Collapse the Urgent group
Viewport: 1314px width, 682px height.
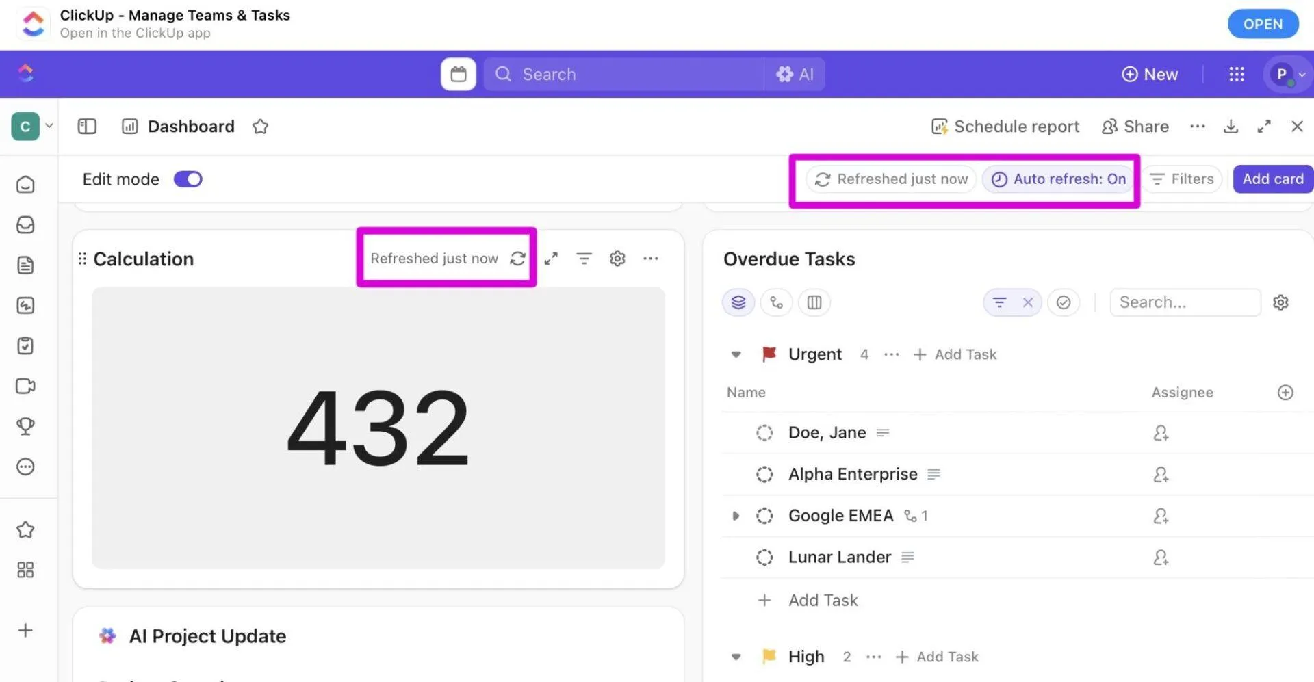click(736, 354)
